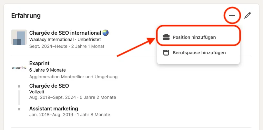The width and height of the screenshot is (263, 130).
Task: Click Aug. 2019–Sept. 2024 date range
Action: click(x=53, y=97)
